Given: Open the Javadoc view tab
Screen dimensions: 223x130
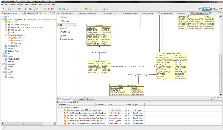Looking at the screenshot, I should point(78,99).
